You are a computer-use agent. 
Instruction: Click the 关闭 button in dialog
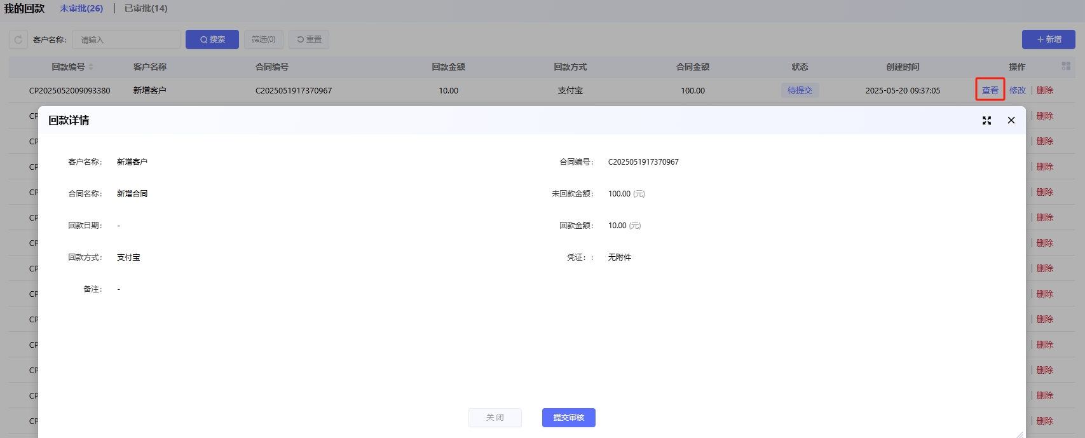click(495, 418)
